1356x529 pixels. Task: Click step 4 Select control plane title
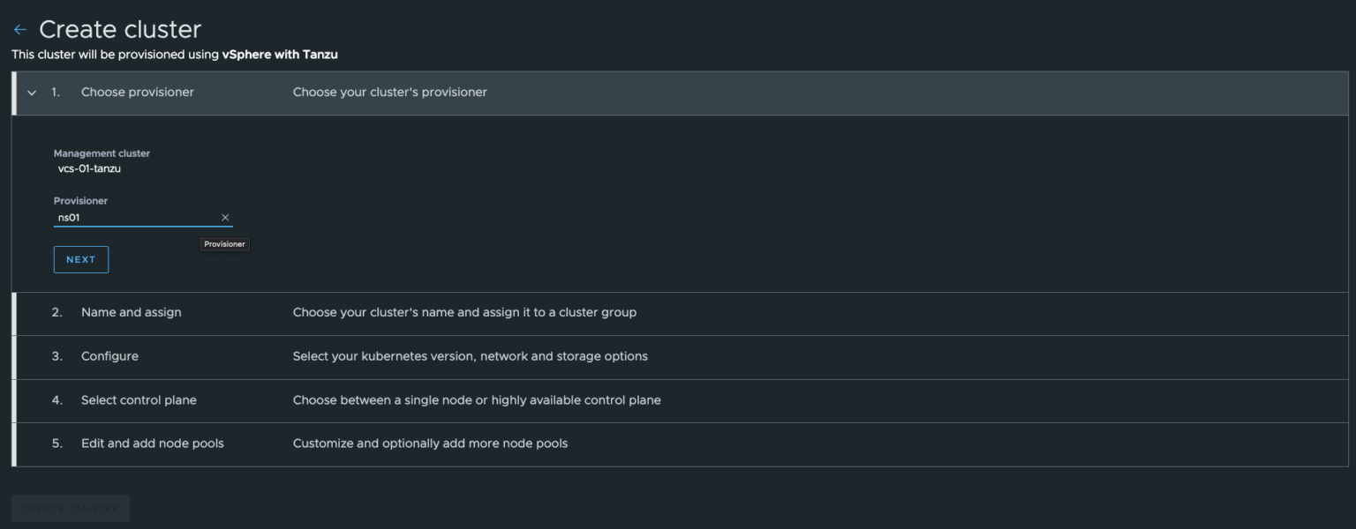click(x=139, y=399)
